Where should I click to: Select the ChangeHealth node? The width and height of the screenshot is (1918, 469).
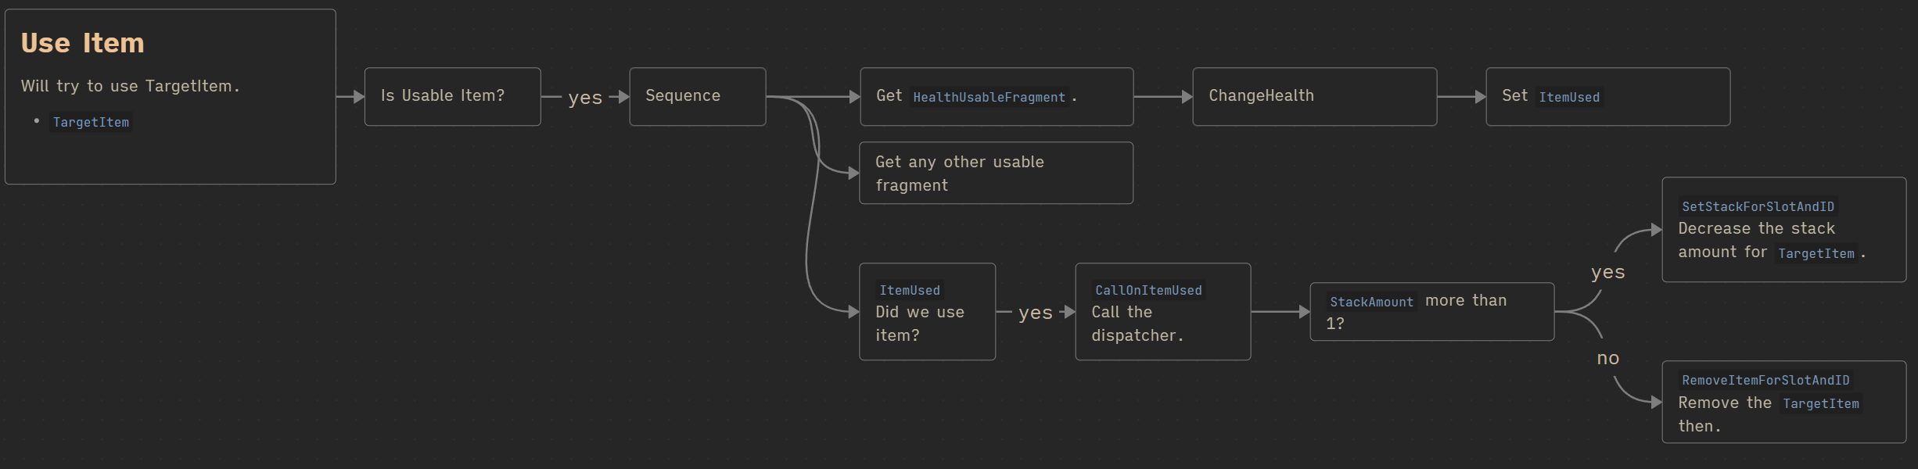pos(1313,96)
